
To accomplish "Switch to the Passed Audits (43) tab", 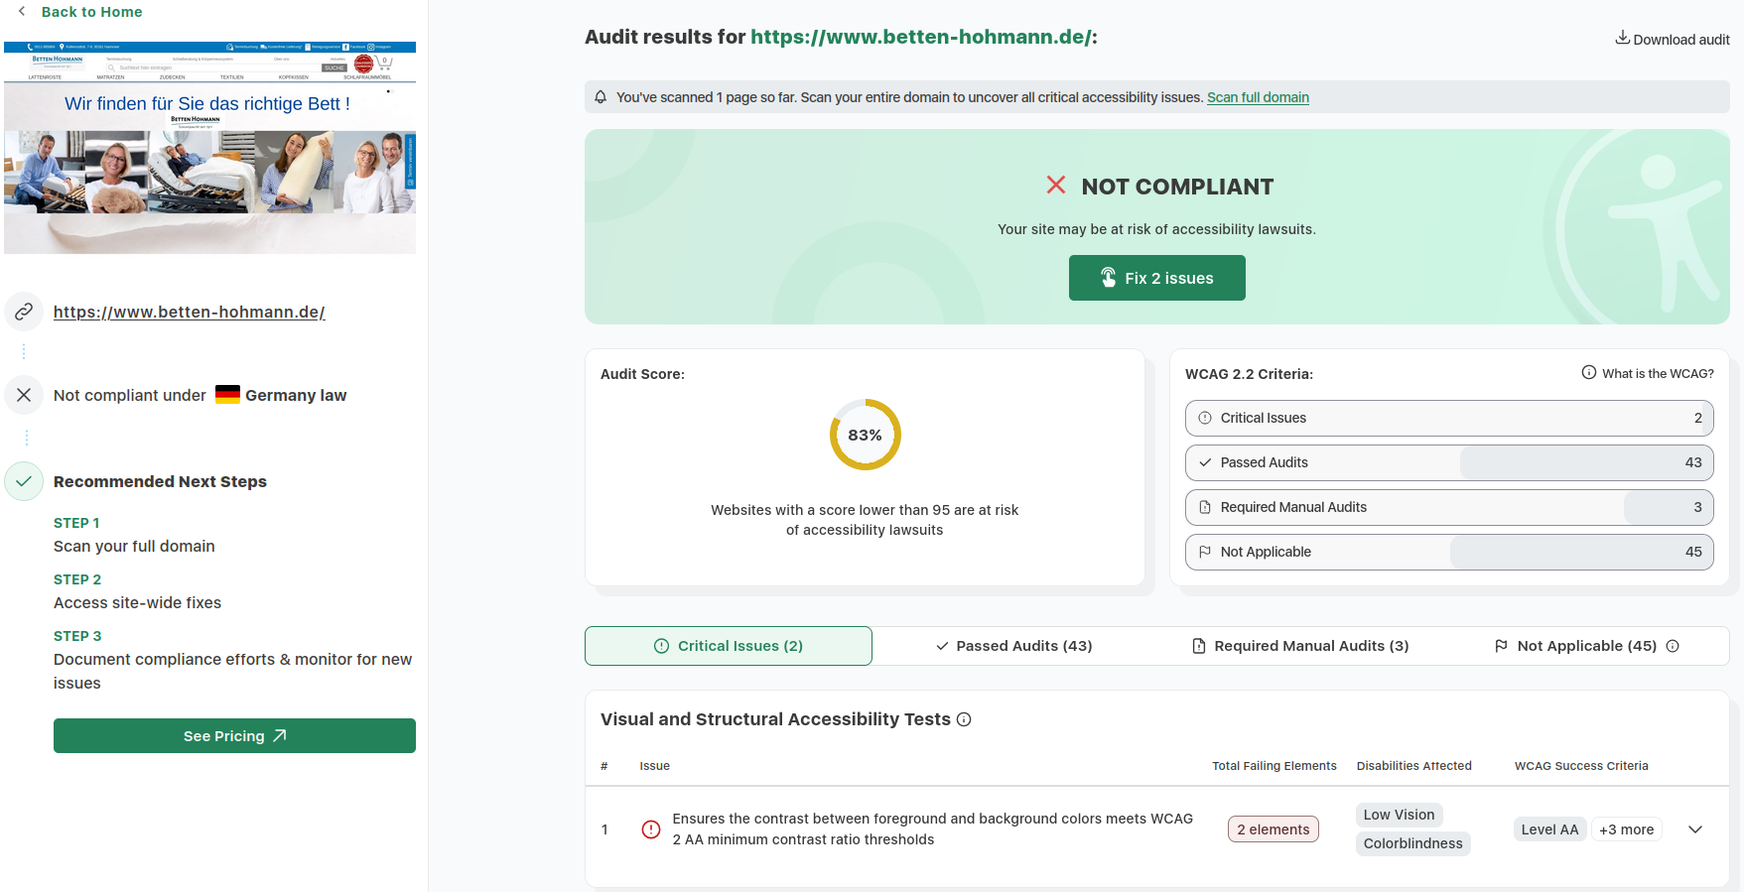I will tap(1013, 646).
